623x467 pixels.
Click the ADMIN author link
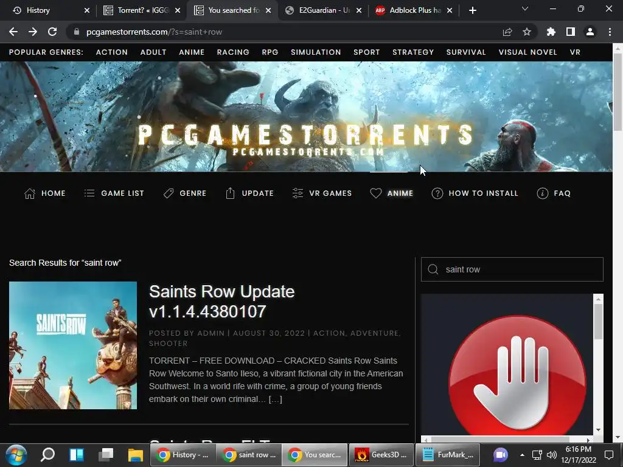(211, 333)
